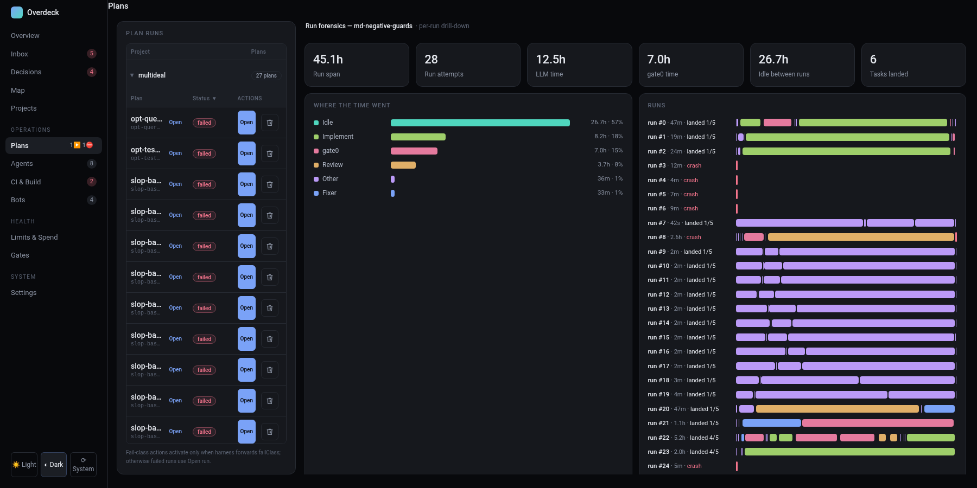Click the teal Idle time bar

tap(480, 123)
